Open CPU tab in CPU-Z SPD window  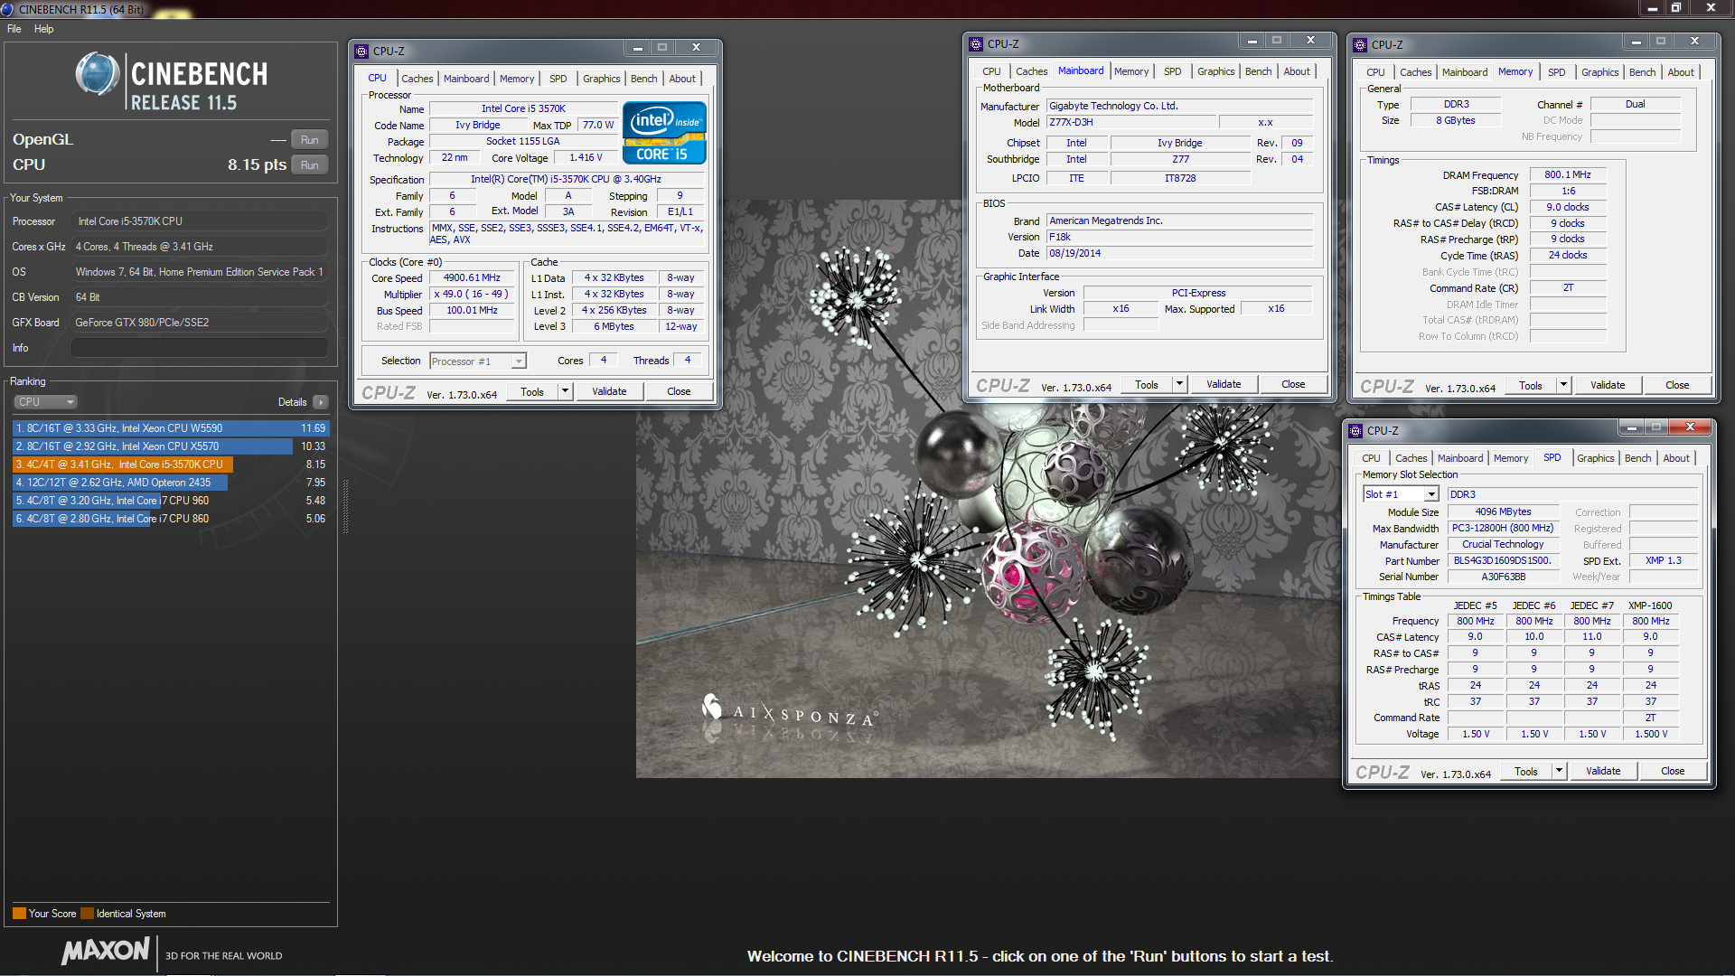click(1371, 458)
